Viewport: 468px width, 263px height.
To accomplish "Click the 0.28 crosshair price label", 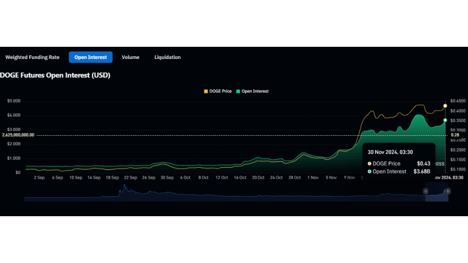I will coord(455,135).
